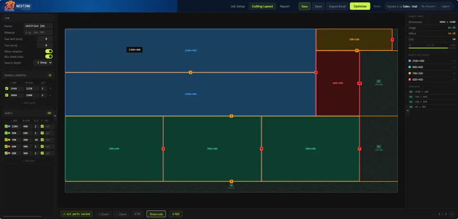
Task: Click the Saw kerf value field
Action: pyautogui.click(x=45, y=39)
